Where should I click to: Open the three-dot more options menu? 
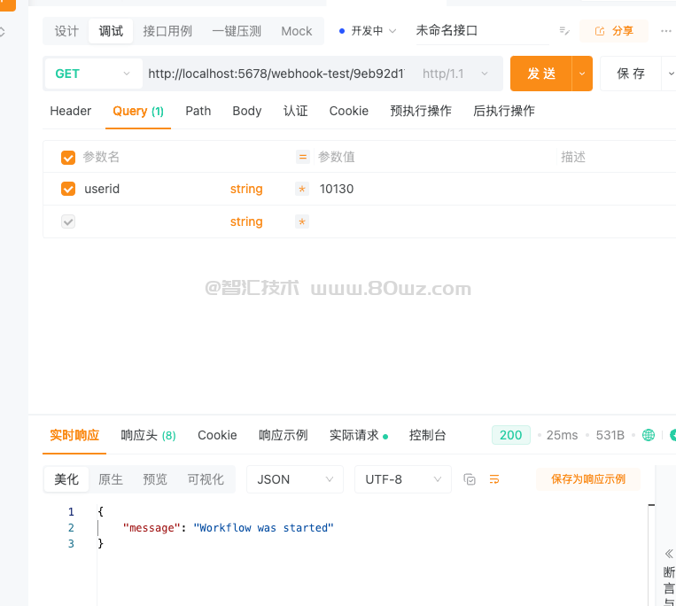pyautogui.click(x=666, y=31)
